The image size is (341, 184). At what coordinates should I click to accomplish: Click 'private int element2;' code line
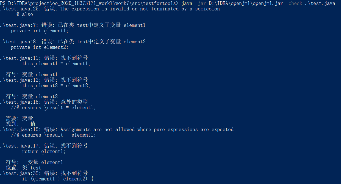coord(40,47)
